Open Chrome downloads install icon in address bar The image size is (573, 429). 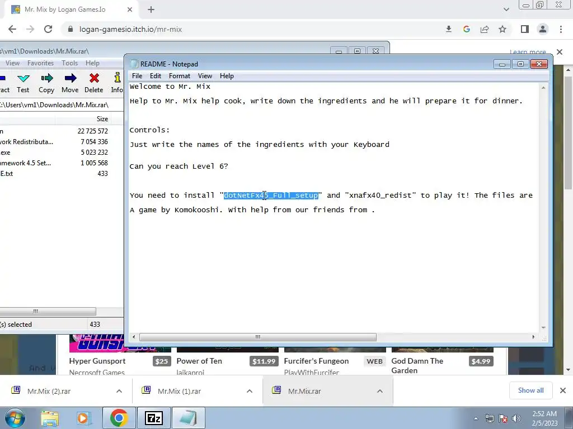coord(448,29)
